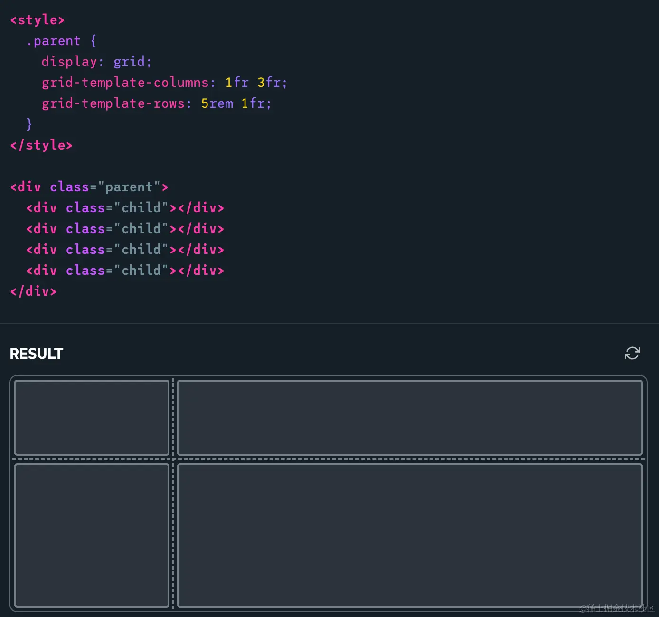This screenshot has height=617, width=659.
Task: Click the <div class="parent"> line
Action: [x=89, y=187]
